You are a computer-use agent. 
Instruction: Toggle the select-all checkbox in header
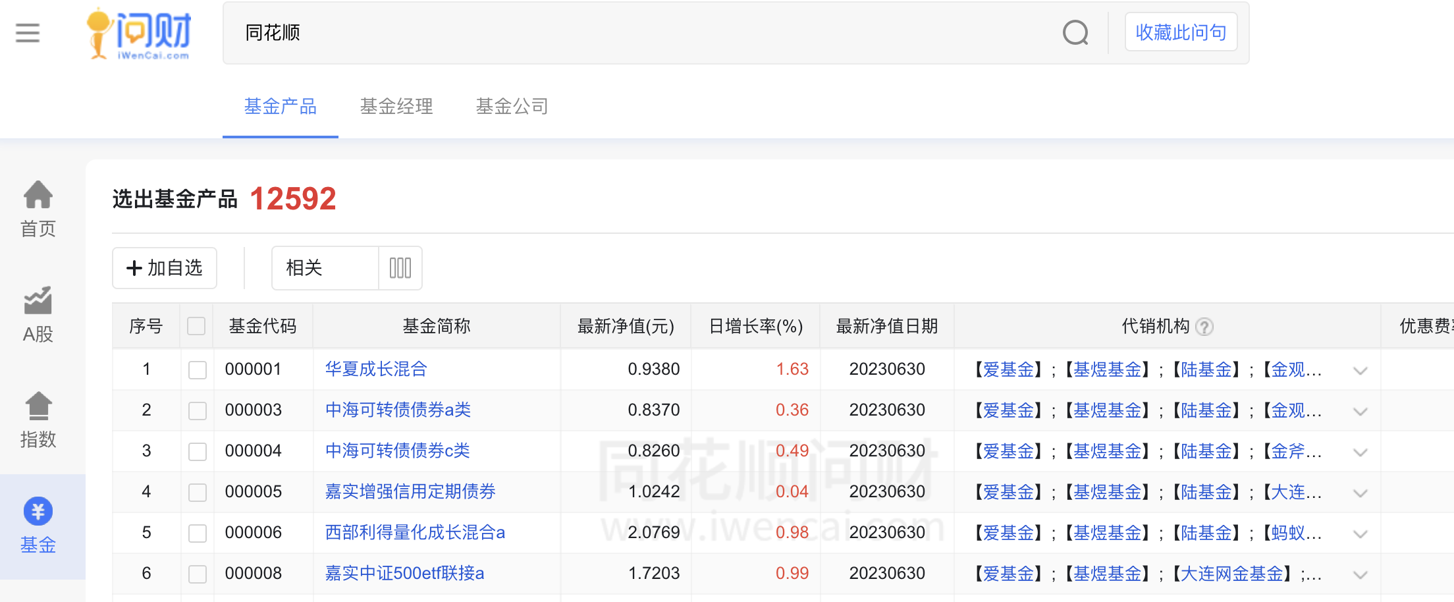[x=196, y=326]
